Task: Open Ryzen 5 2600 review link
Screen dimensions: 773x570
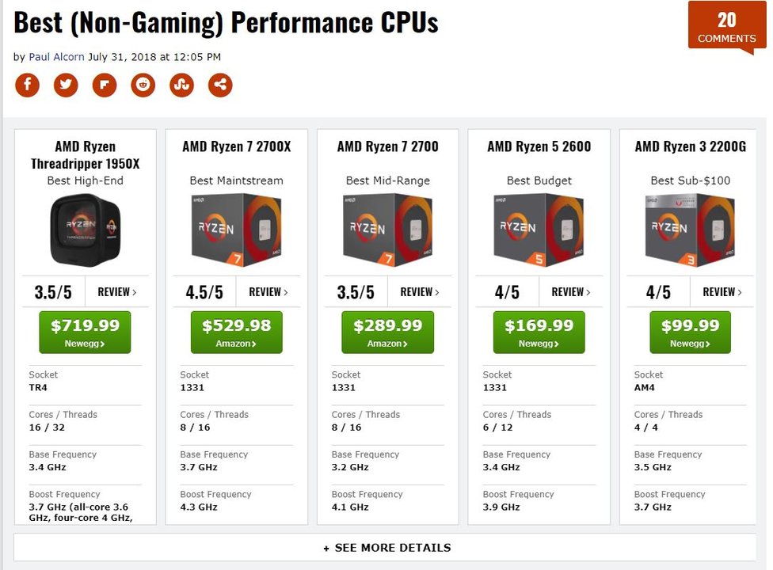Action: [x=571, y=292]
